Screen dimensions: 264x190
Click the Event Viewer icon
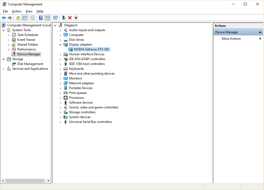14,40
